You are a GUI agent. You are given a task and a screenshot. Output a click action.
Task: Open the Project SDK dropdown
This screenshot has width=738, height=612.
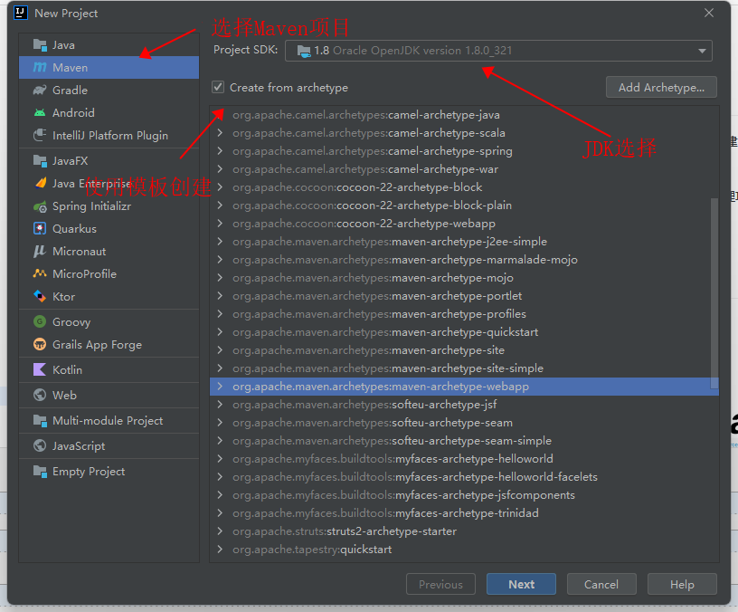(498, 51)
